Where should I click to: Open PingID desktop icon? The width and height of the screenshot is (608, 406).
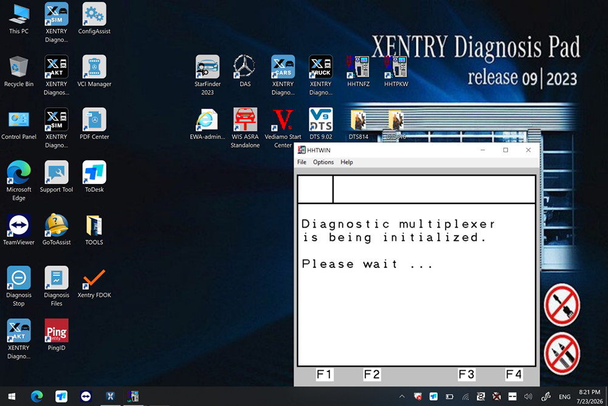[x=56, y=335]
